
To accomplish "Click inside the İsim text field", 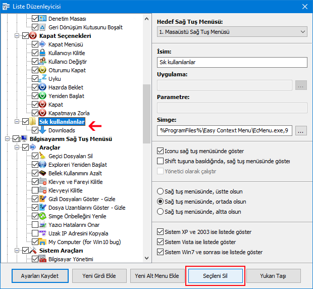I will pyautogui.click(x=232, y=63).
